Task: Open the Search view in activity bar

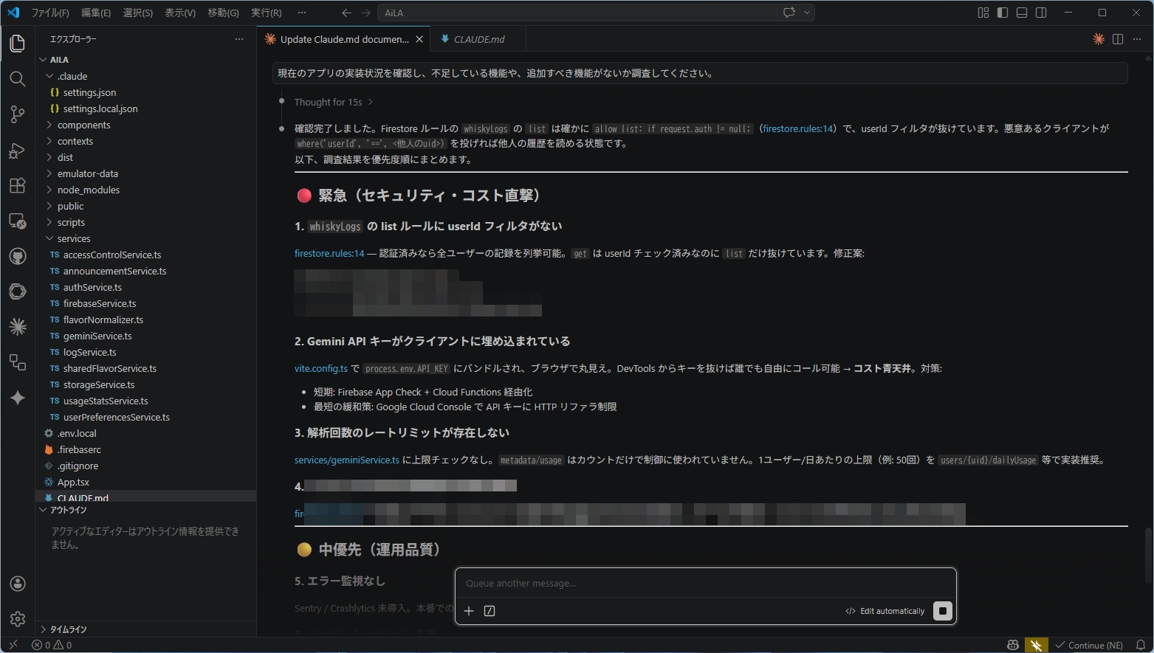Action: (x=18, y=79)
